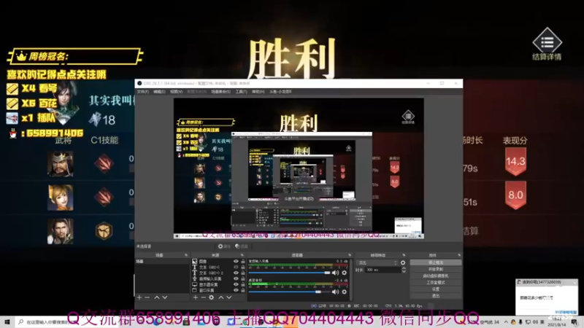Pop out the Scene Transitions dock panel

coord(404,255)
